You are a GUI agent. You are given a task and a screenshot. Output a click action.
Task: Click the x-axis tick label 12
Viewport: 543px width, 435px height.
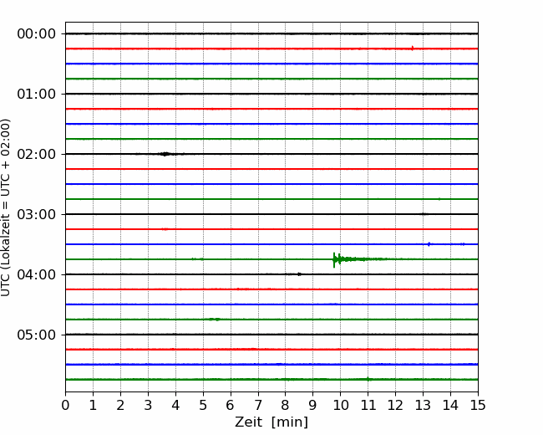(x=395, y=405)
